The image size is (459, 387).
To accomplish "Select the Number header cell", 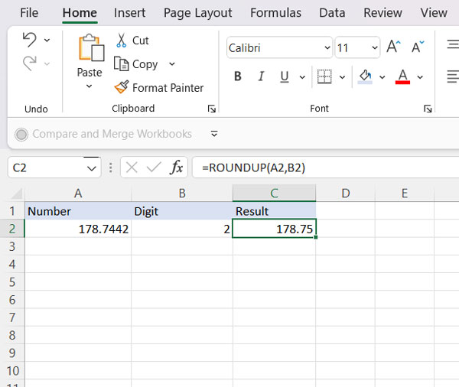I will [x=78, y=211].
